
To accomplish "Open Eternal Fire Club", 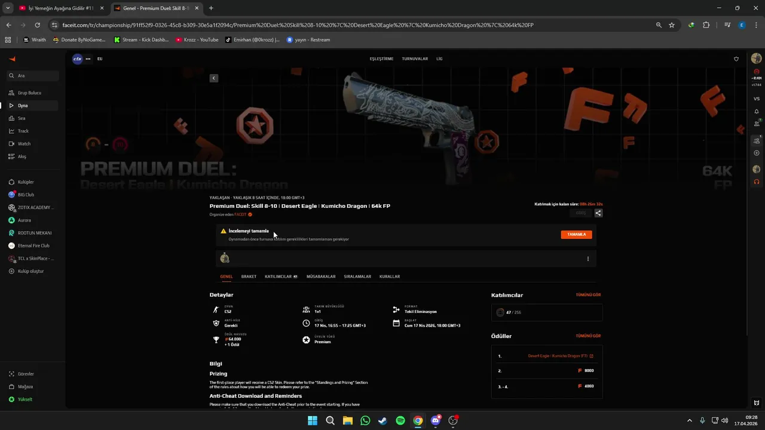I will [x=32, y=245].
